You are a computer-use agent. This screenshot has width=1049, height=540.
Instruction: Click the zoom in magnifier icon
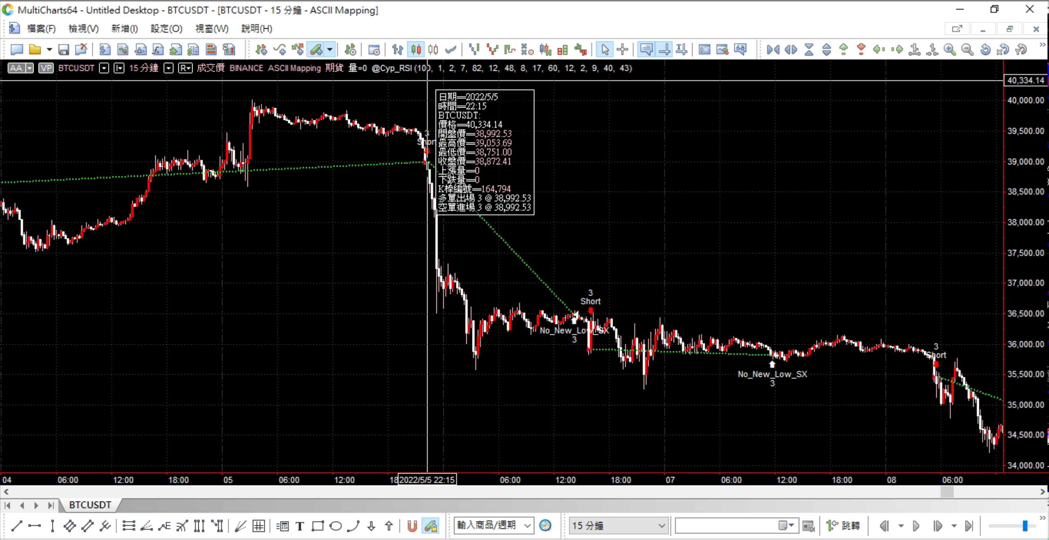tap(949, 50)
